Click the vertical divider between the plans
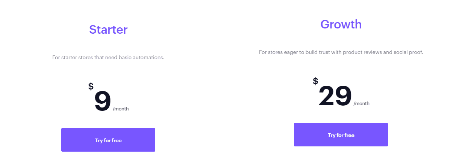 click(248, 80)
